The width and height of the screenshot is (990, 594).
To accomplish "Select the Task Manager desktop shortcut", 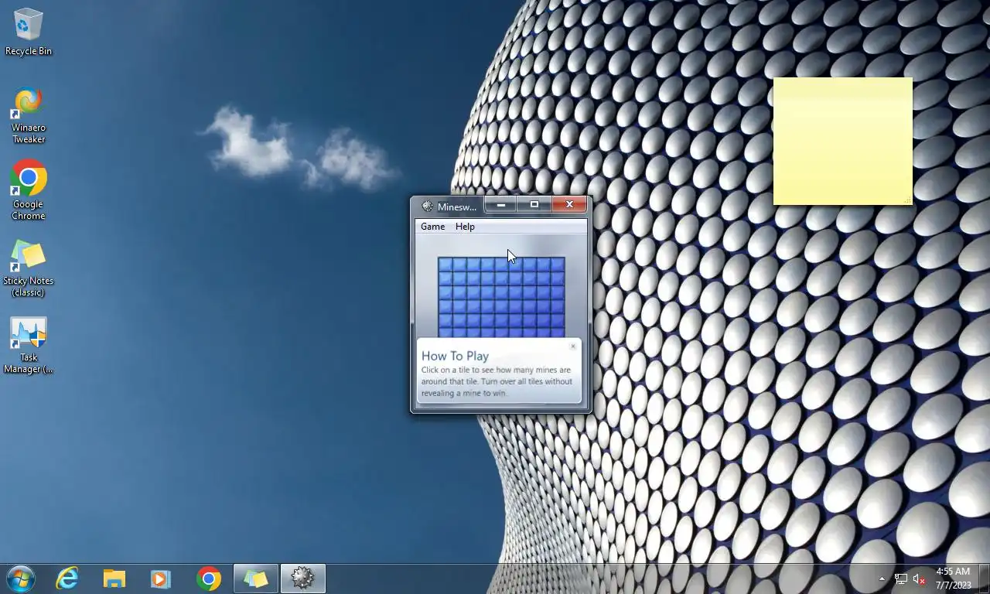I will click(x=29, y=345).
